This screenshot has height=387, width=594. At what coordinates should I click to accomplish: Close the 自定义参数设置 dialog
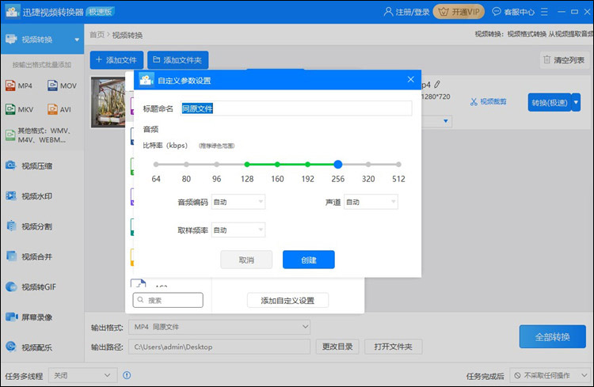pyautogui.click(x=410, y=79)
